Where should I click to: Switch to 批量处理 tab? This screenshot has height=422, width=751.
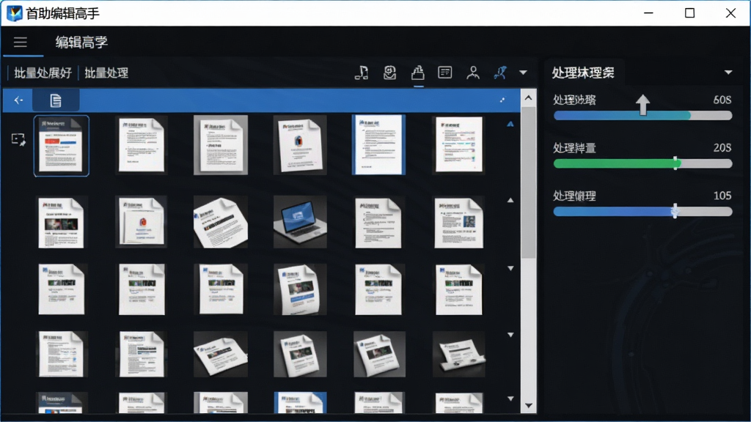pos(106,73)
